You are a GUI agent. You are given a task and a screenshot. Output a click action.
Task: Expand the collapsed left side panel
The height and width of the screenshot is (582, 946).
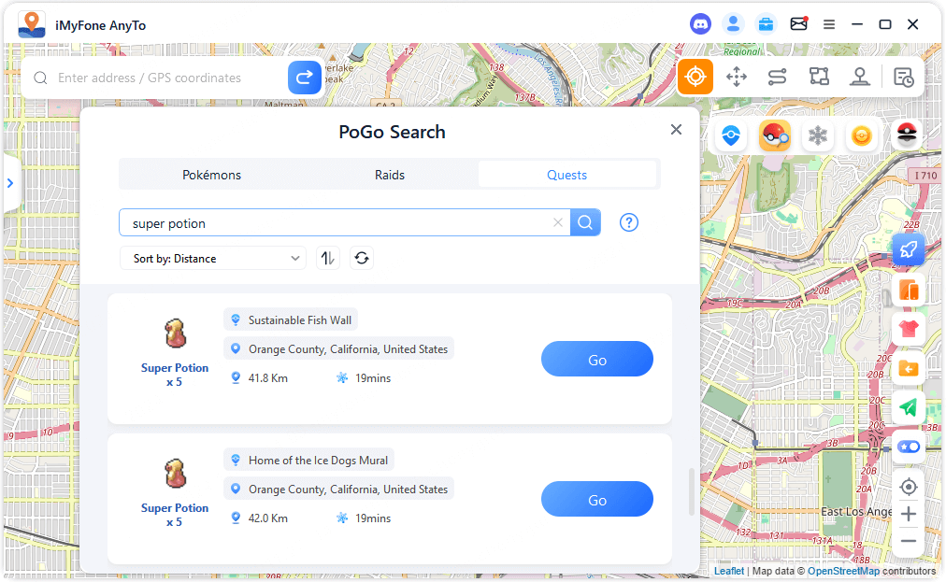coord(10,183)
